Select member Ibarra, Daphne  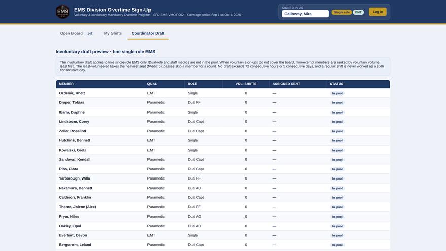(71, 112)
